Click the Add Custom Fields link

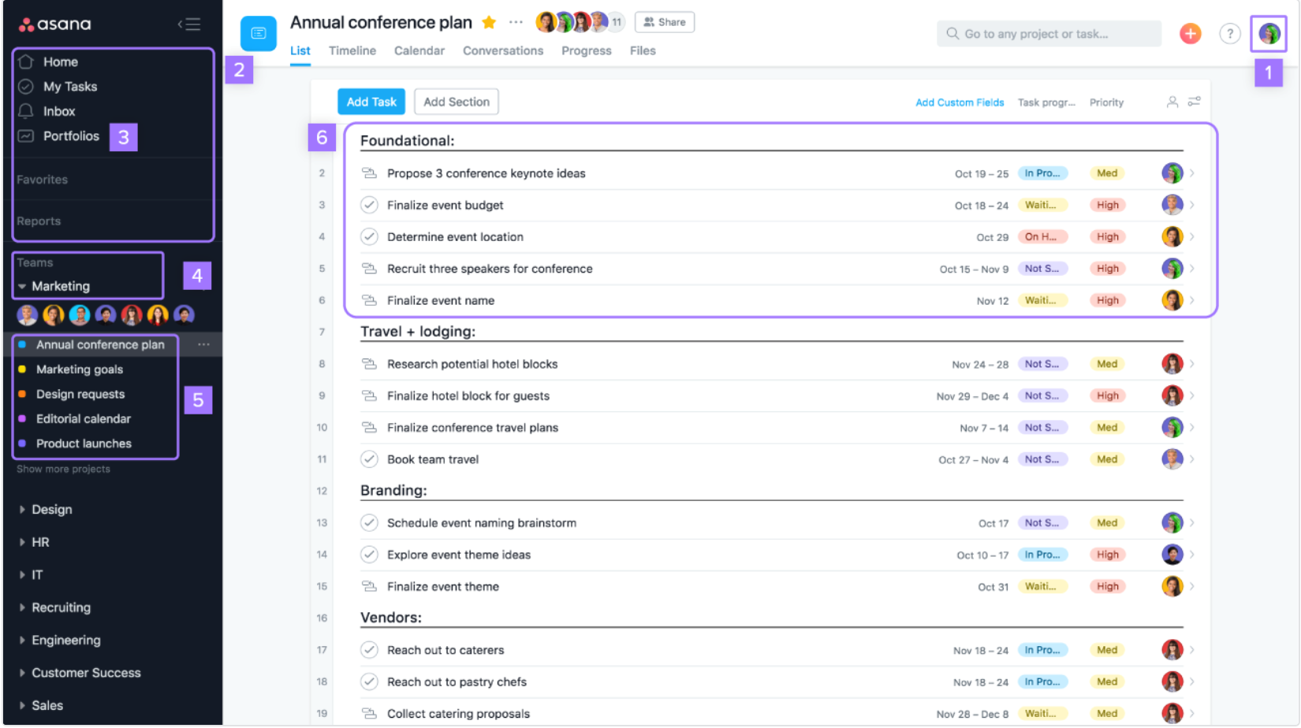960,102
